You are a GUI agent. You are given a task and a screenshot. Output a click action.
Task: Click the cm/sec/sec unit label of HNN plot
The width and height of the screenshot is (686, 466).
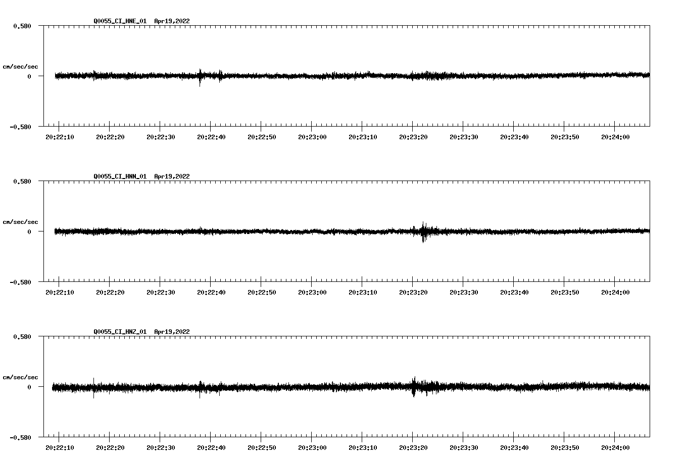click(20, 222)
